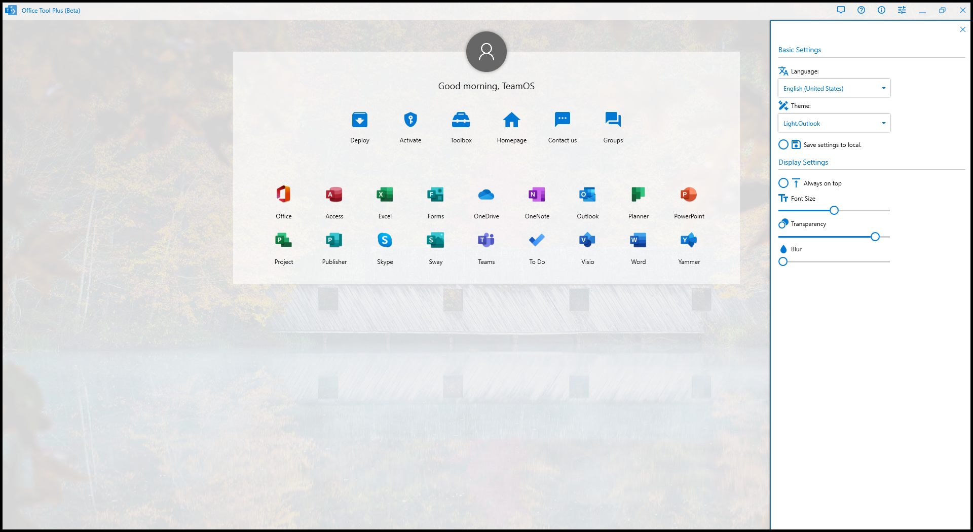Open the Toolbox

pyautogui.click(x=461, y=120)
